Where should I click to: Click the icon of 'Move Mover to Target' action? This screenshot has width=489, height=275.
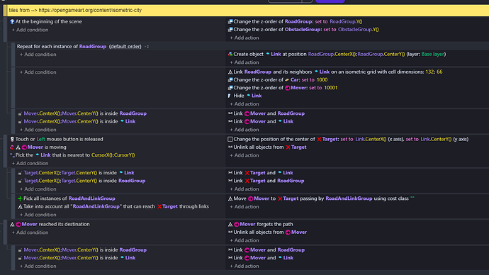[x=230, y=198]
